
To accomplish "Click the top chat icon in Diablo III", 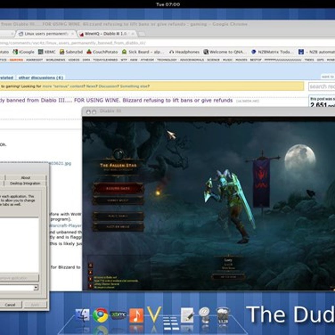I will point(91,265).
